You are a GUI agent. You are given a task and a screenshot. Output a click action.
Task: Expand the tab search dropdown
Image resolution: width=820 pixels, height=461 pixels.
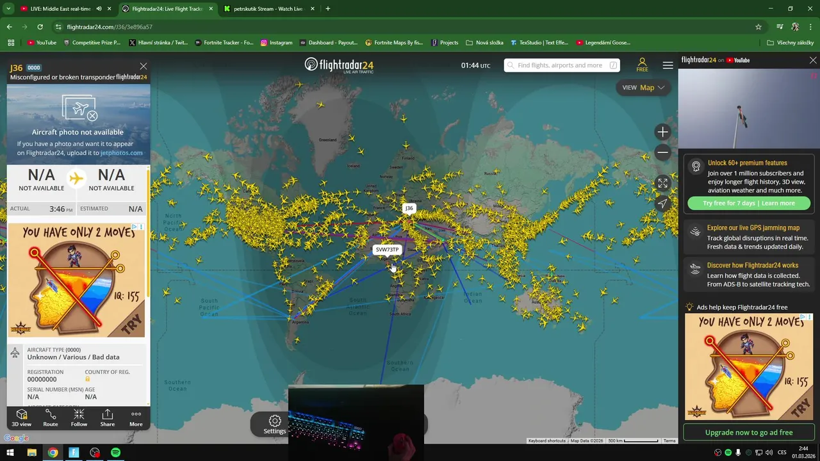(8, 9)
